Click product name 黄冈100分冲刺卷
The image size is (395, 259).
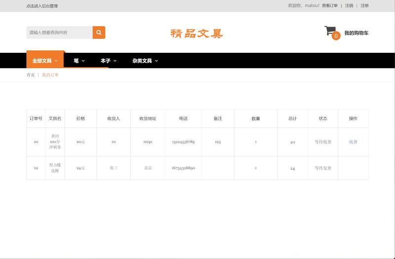point(55,142)
